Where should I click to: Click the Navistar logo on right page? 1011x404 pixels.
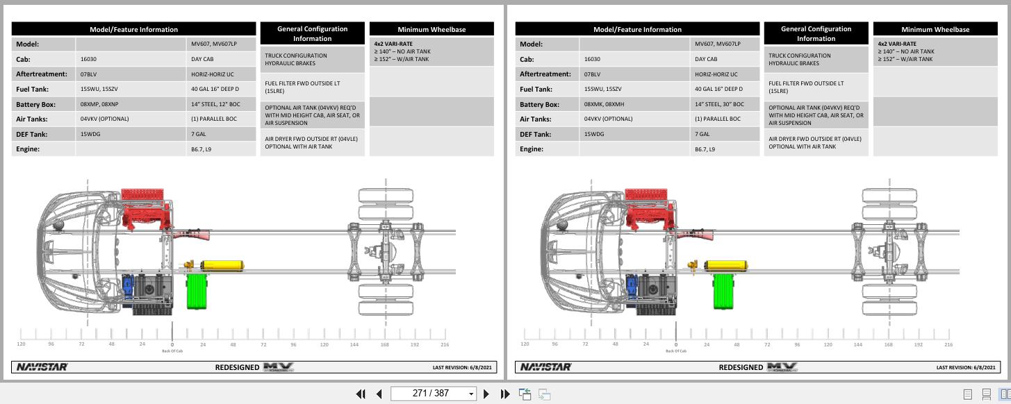[x=545, y=367]
